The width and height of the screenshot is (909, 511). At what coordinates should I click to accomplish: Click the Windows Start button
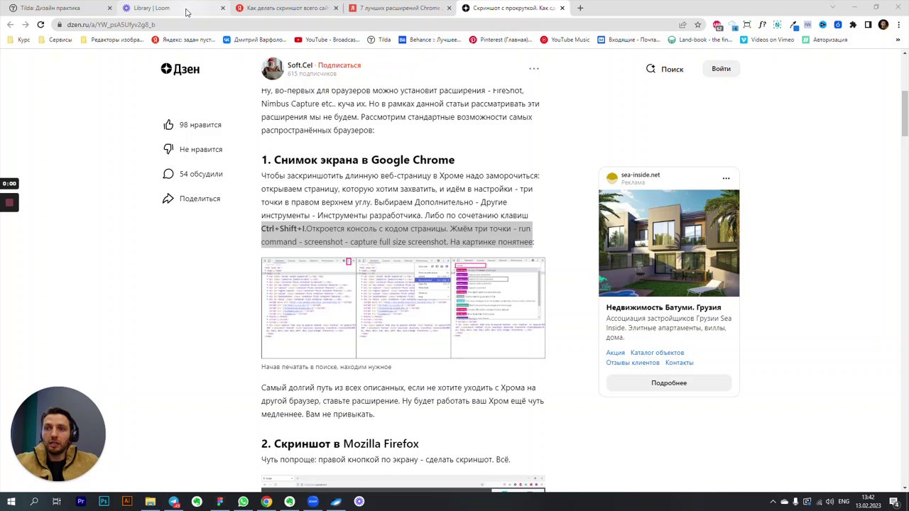pos(11,502)
